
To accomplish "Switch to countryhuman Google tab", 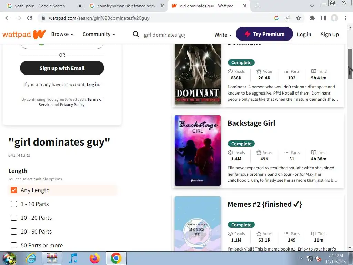I will tap(126, 6).
